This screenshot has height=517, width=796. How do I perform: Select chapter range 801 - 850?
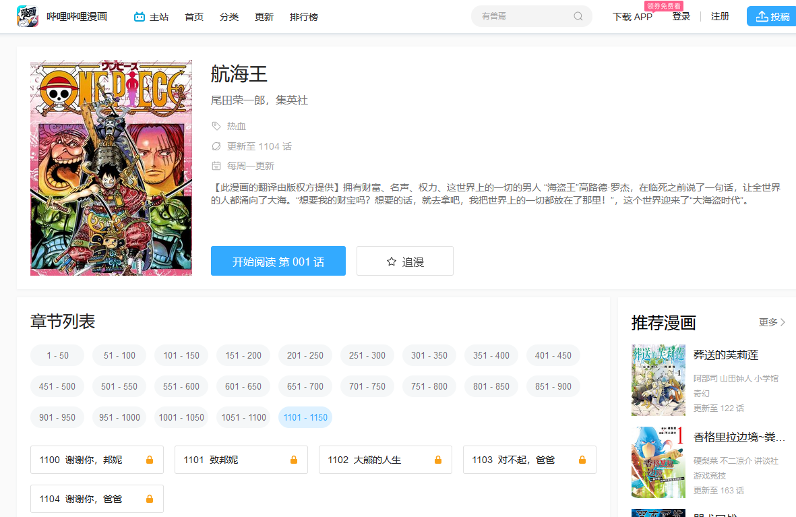491,386
